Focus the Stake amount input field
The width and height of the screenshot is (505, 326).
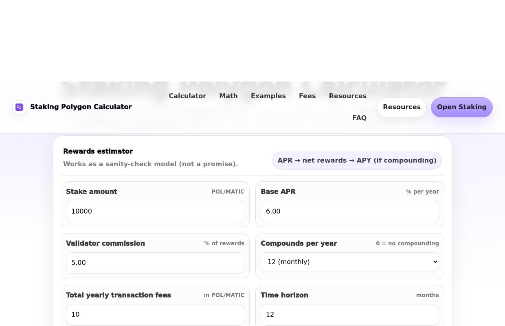pyautogui.click(x=155, y=211)
